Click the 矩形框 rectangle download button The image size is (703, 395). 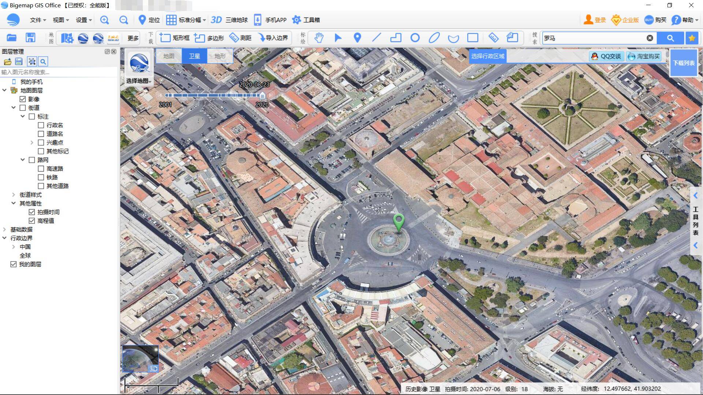(174, 38)
